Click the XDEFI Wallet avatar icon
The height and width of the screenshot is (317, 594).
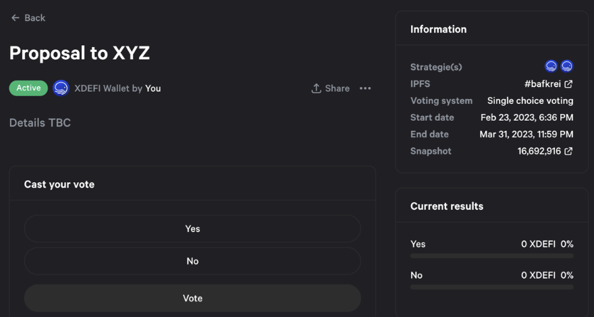(61, 88)
